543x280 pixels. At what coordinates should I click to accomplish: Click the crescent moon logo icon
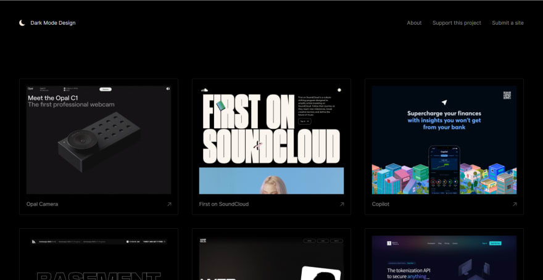pos(22,23)
